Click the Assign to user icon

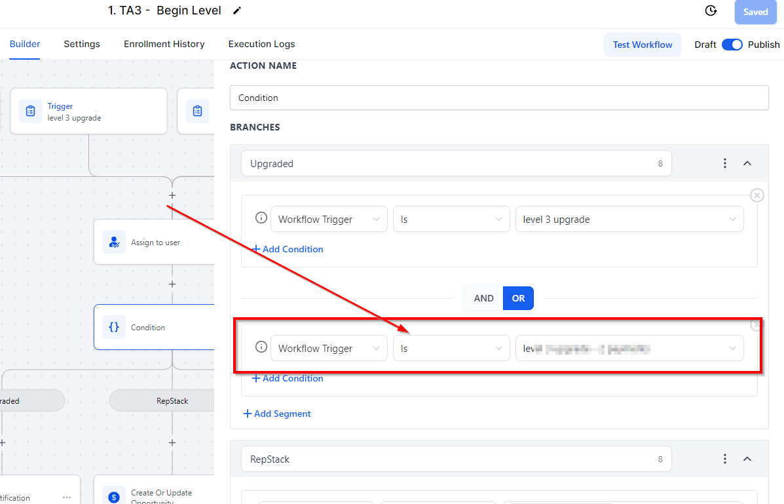pos(114,242)
